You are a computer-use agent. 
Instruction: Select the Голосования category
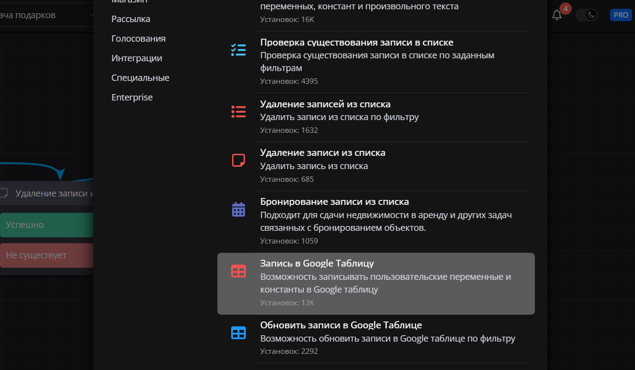pos(138,39)
